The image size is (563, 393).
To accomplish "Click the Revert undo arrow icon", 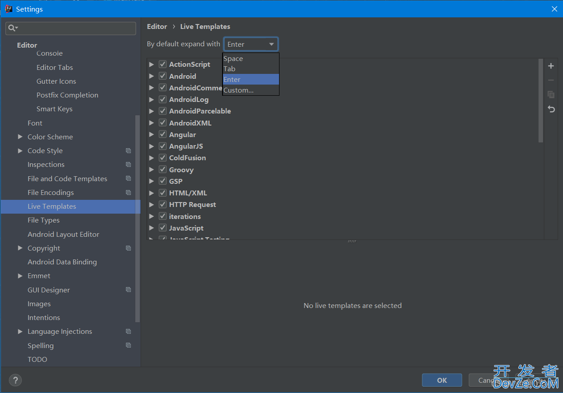I will (551, 109).
